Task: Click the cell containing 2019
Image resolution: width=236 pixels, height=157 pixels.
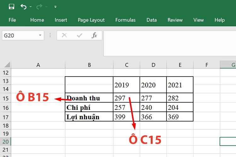Action: pos(126,85)
